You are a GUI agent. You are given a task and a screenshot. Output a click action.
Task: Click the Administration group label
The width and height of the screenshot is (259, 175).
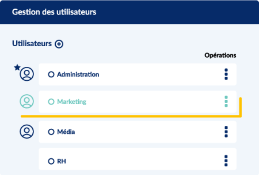[x=78, y=75]
